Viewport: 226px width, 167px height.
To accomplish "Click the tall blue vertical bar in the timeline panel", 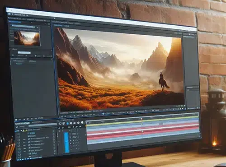I will coord(66,142).
